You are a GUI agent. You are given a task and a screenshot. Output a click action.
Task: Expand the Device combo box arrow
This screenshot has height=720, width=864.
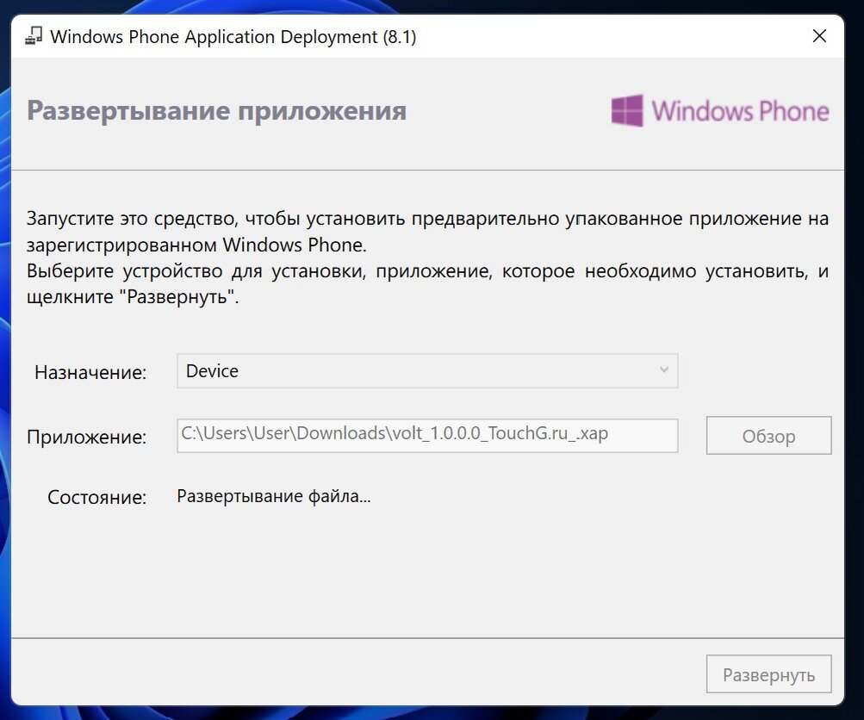(664, 370)
